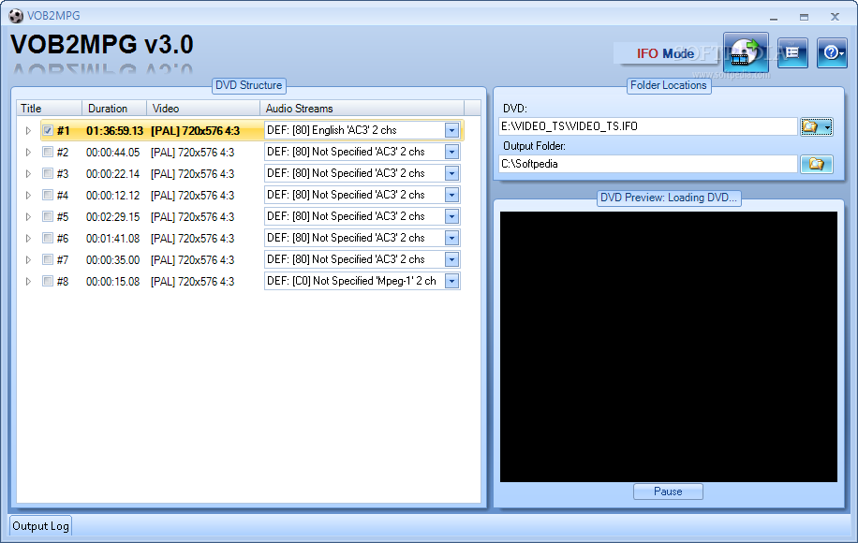Maximize the VOB2MPG window

(804, 17)
